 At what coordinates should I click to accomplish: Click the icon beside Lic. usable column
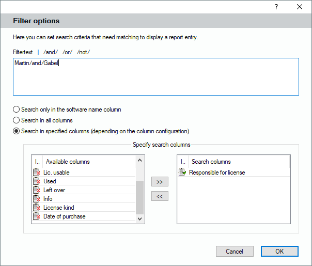point(37,173)
